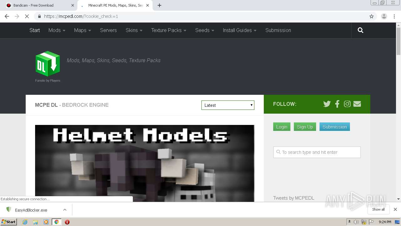Click Show all downloads button
The width and height of the screenshot is (401, 226).
[x=378, y=209]
